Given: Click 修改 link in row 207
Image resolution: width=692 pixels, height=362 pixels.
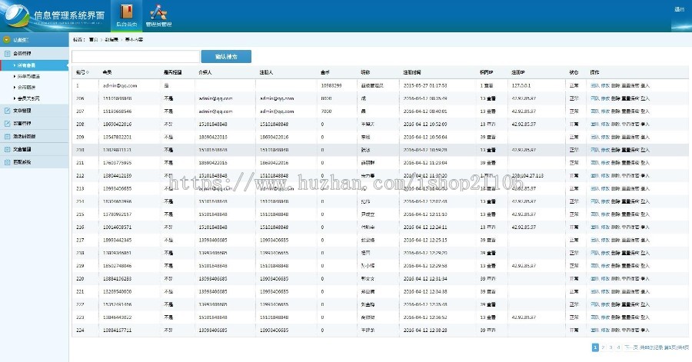Looking at the screenshot, I should (x=605, y=111).
